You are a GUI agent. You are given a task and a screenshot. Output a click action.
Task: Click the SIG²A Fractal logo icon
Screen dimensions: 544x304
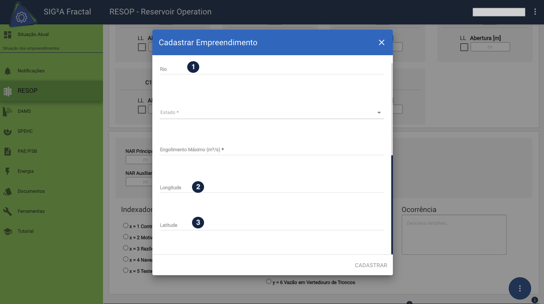click(21, 16)
